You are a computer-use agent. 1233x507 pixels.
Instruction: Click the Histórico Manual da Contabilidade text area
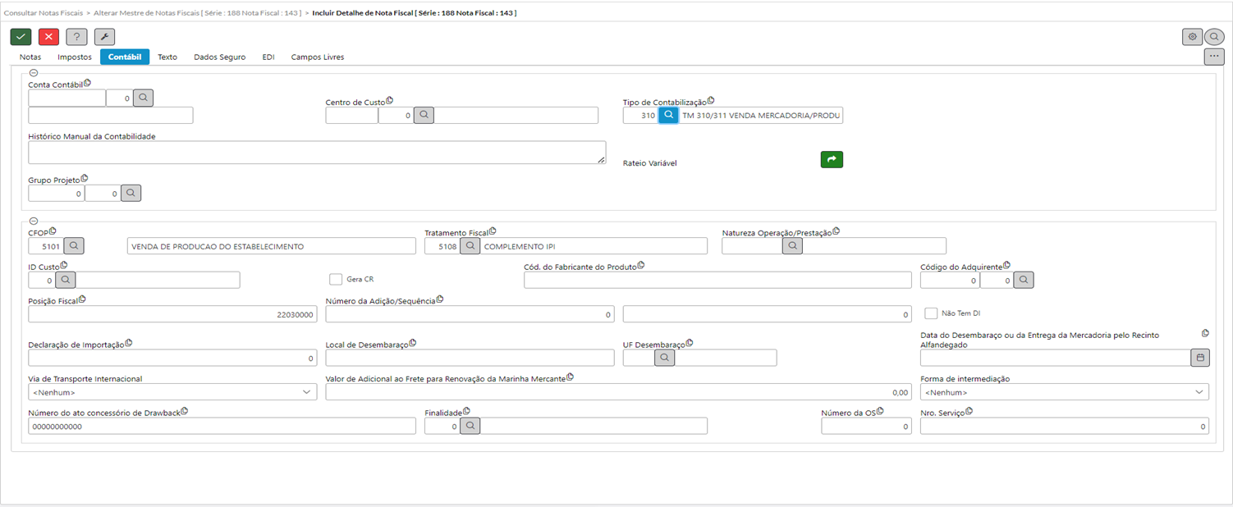(316, 153)
